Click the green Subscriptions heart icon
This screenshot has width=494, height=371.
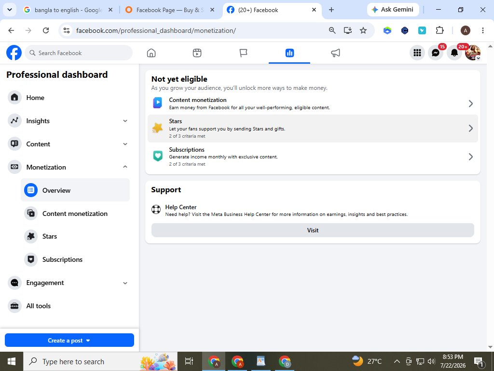coord(158,156)
